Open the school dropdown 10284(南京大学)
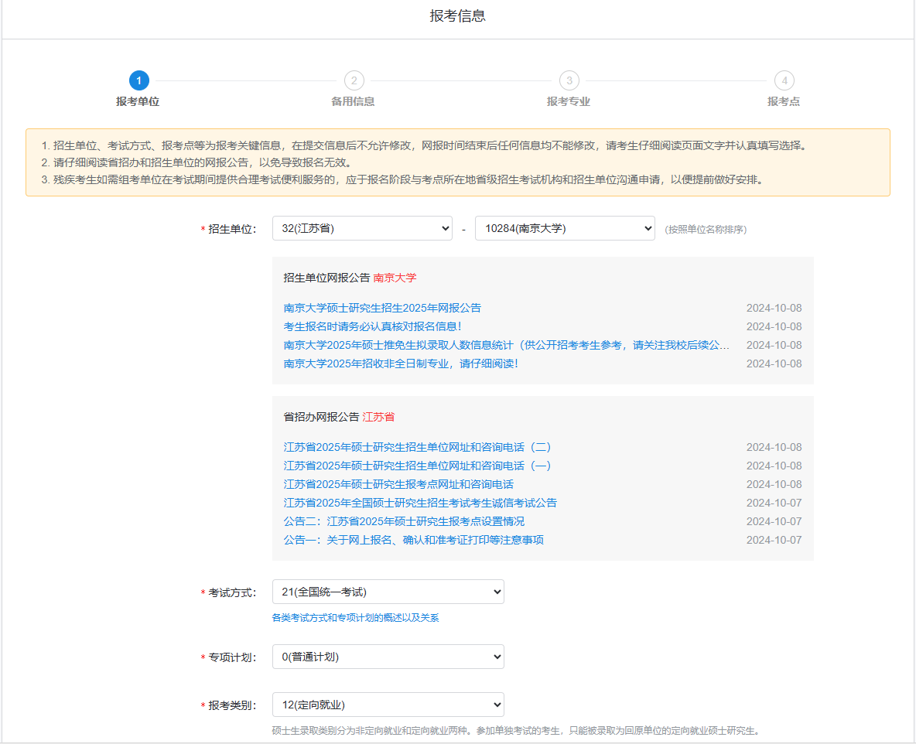 565,229
